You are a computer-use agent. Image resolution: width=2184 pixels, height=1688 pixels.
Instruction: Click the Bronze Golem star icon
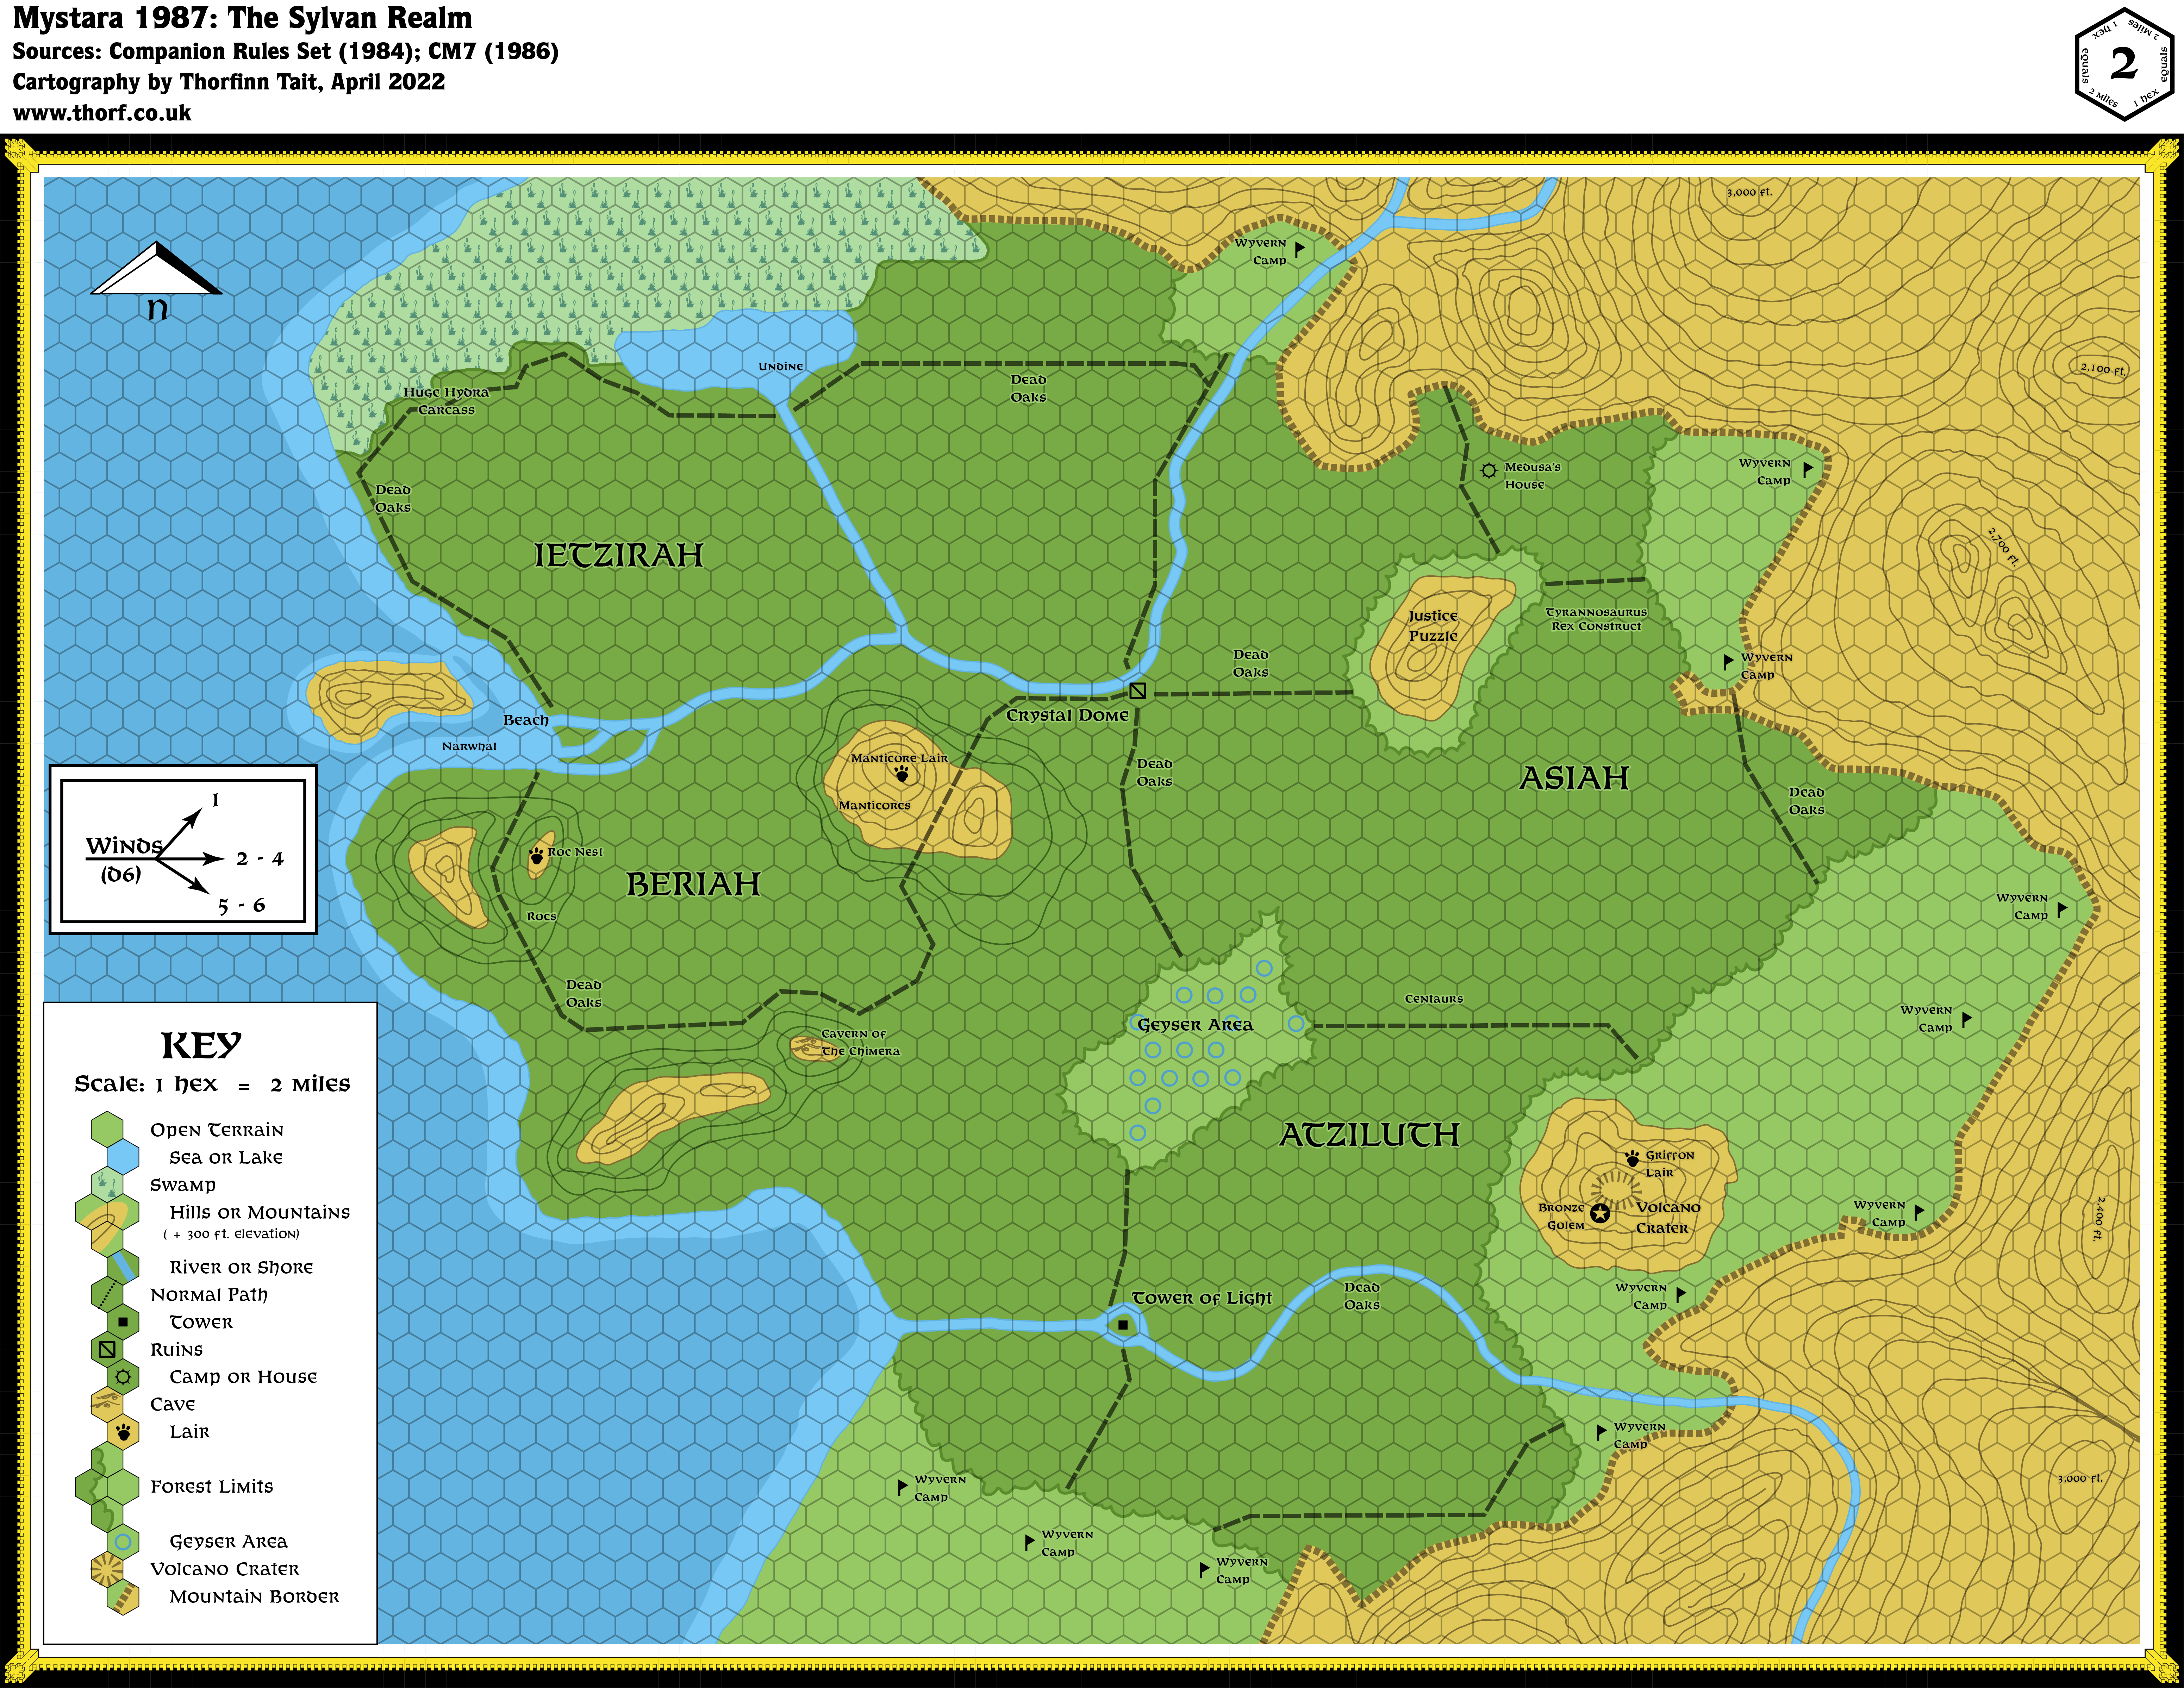(1600, 1213)
